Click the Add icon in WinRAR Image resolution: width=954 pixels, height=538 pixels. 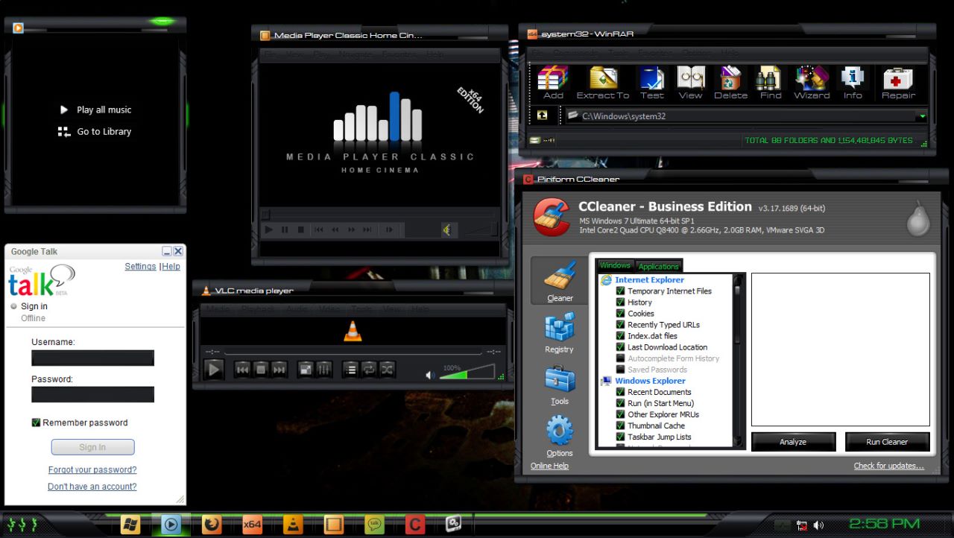pyautogui.click(x=553, y=82)
